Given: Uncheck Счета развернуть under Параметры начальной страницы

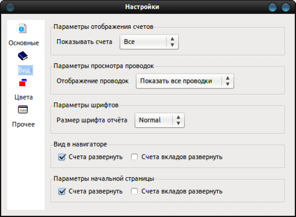Looking at the screenshot, I should [x=62, y=191].
